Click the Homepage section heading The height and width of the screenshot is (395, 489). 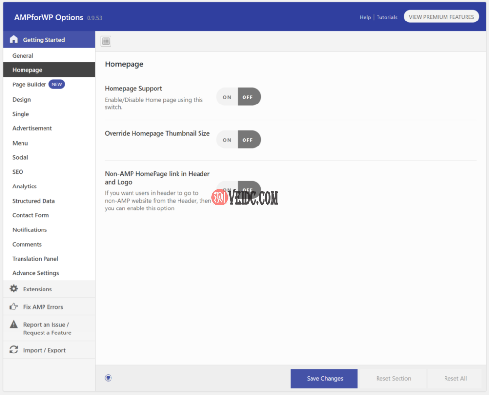(x=124, y=64)
